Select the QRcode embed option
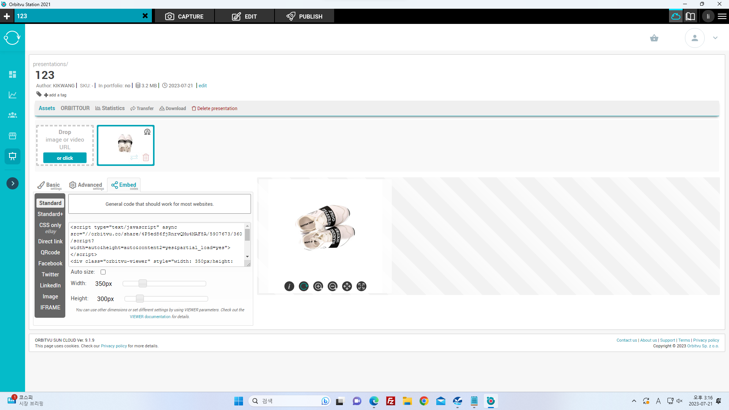Image resolution: width=729 pixels, height=410 pixels. pos(50,252)
